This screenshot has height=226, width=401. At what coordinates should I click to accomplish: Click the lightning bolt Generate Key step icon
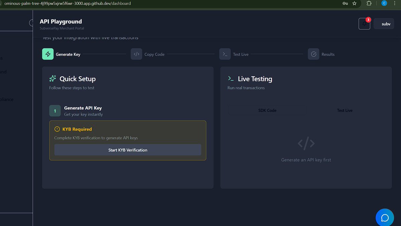pos(48,54)
